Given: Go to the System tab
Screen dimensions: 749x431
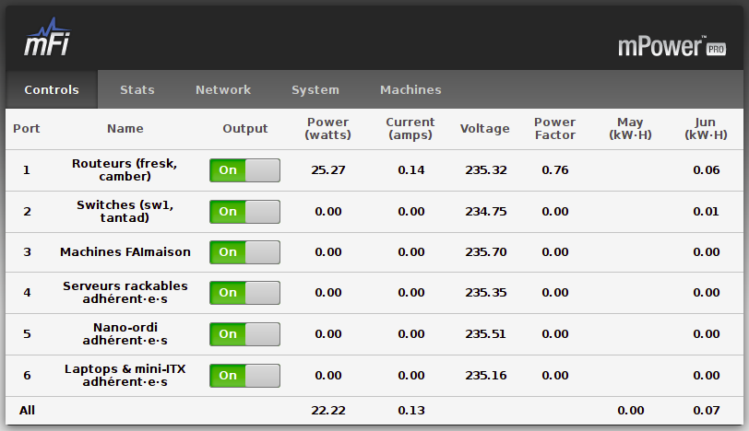Looking at the screenshot, I should (315, 90).
